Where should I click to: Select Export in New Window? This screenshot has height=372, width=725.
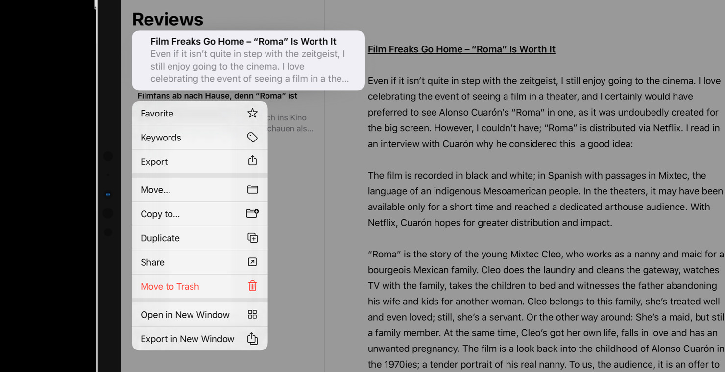(x=200, y=339)
